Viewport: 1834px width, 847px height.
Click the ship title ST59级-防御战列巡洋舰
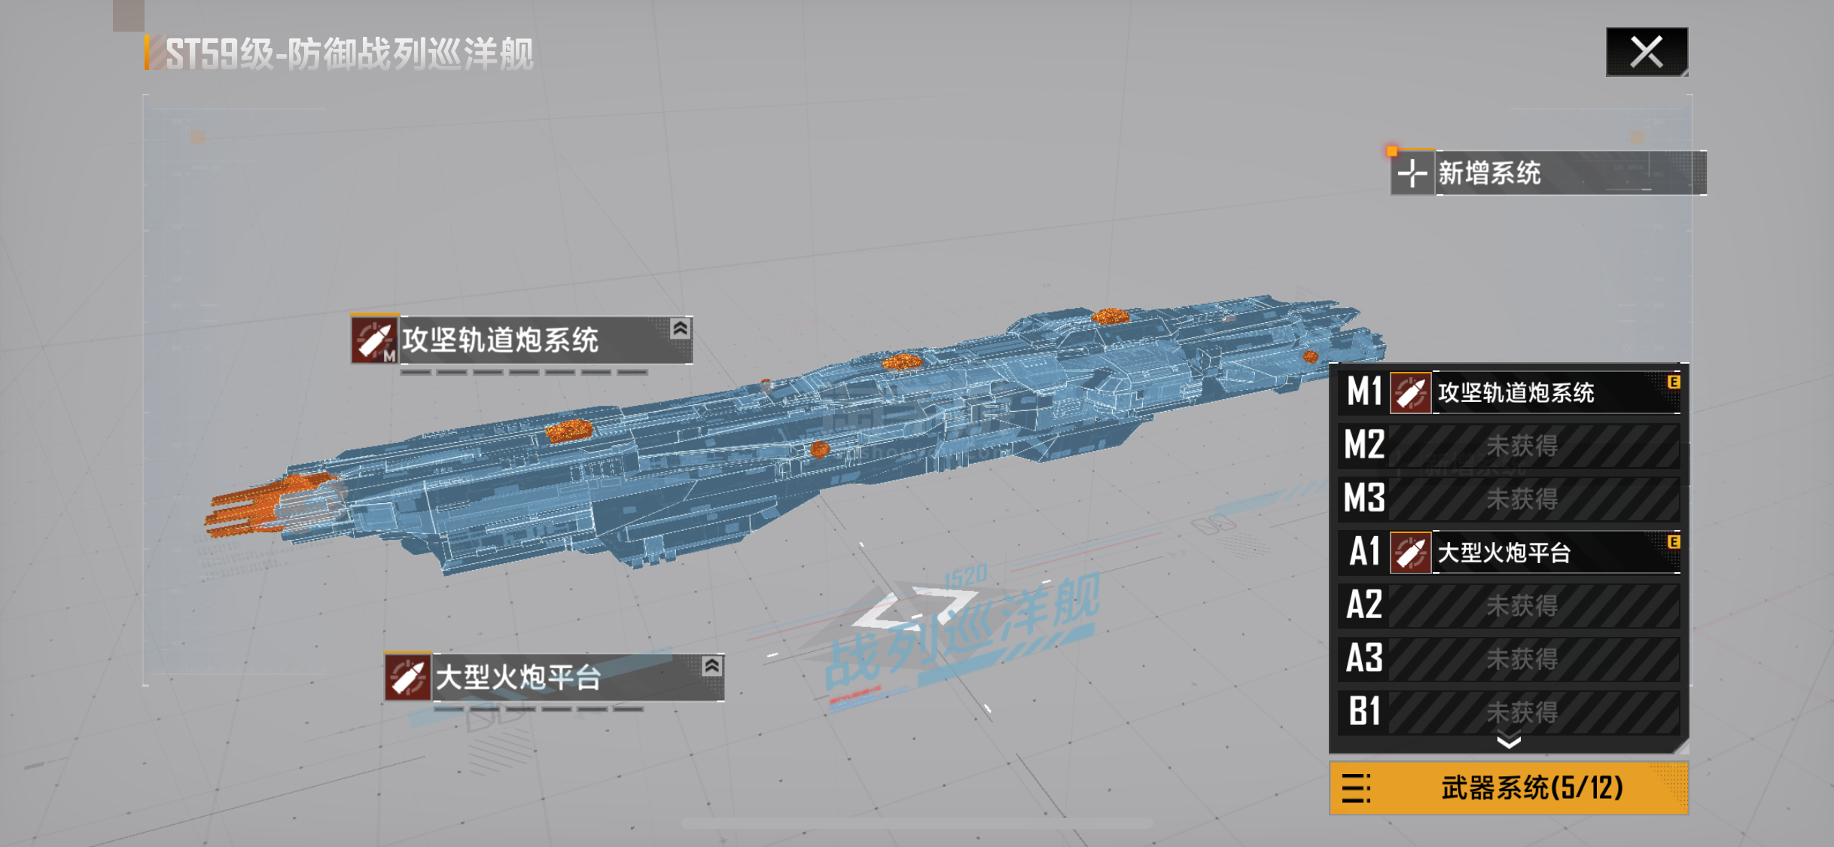click(x=349, y=53)
